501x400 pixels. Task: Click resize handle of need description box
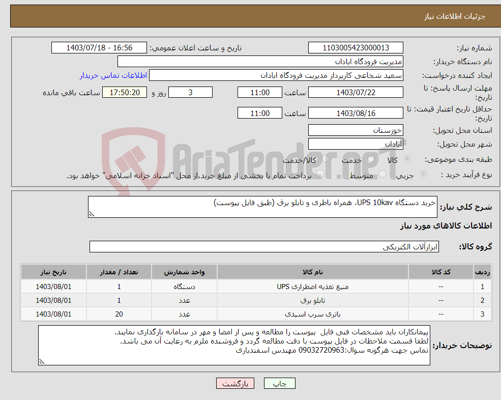(92, 215)
